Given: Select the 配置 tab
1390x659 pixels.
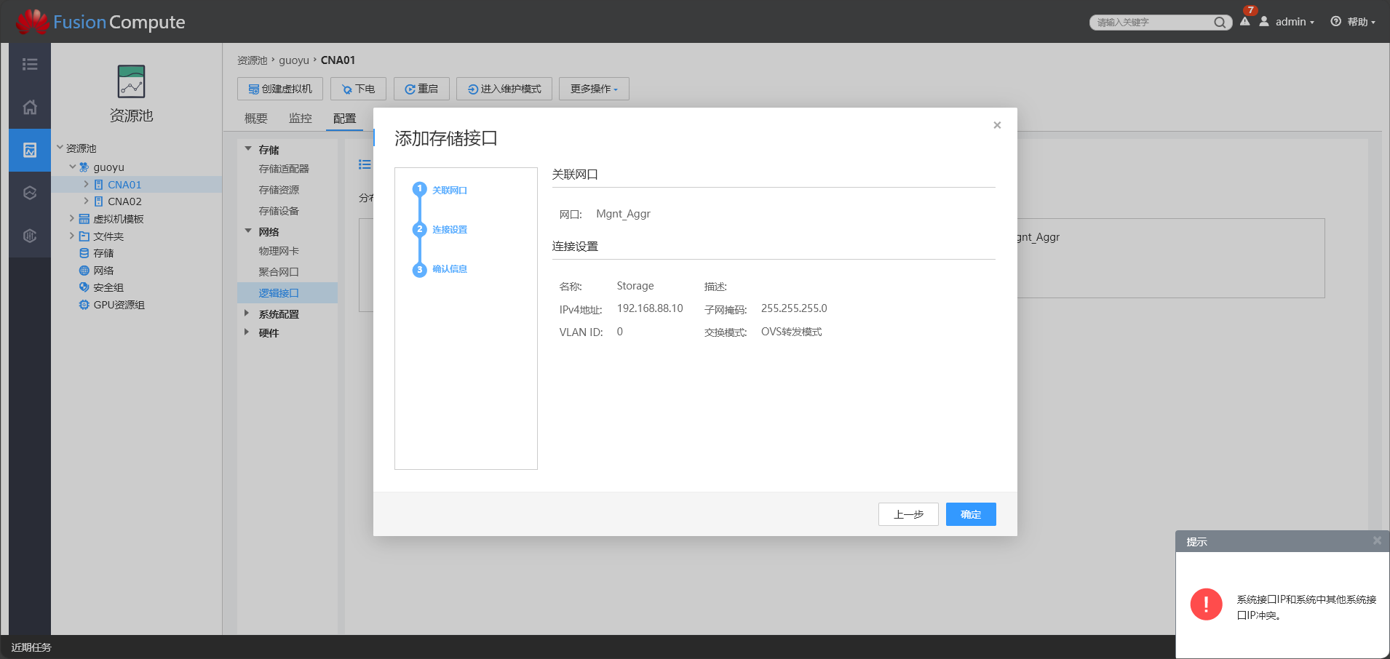Looking at the screenshot, I should click(x=345, y=119).
